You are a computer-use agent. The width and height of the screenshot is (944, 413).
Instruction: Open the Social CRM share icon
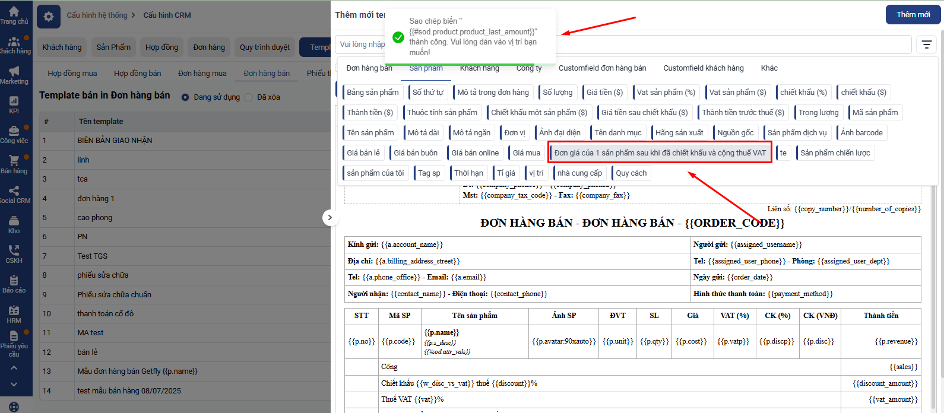click(x=14, y=193)
